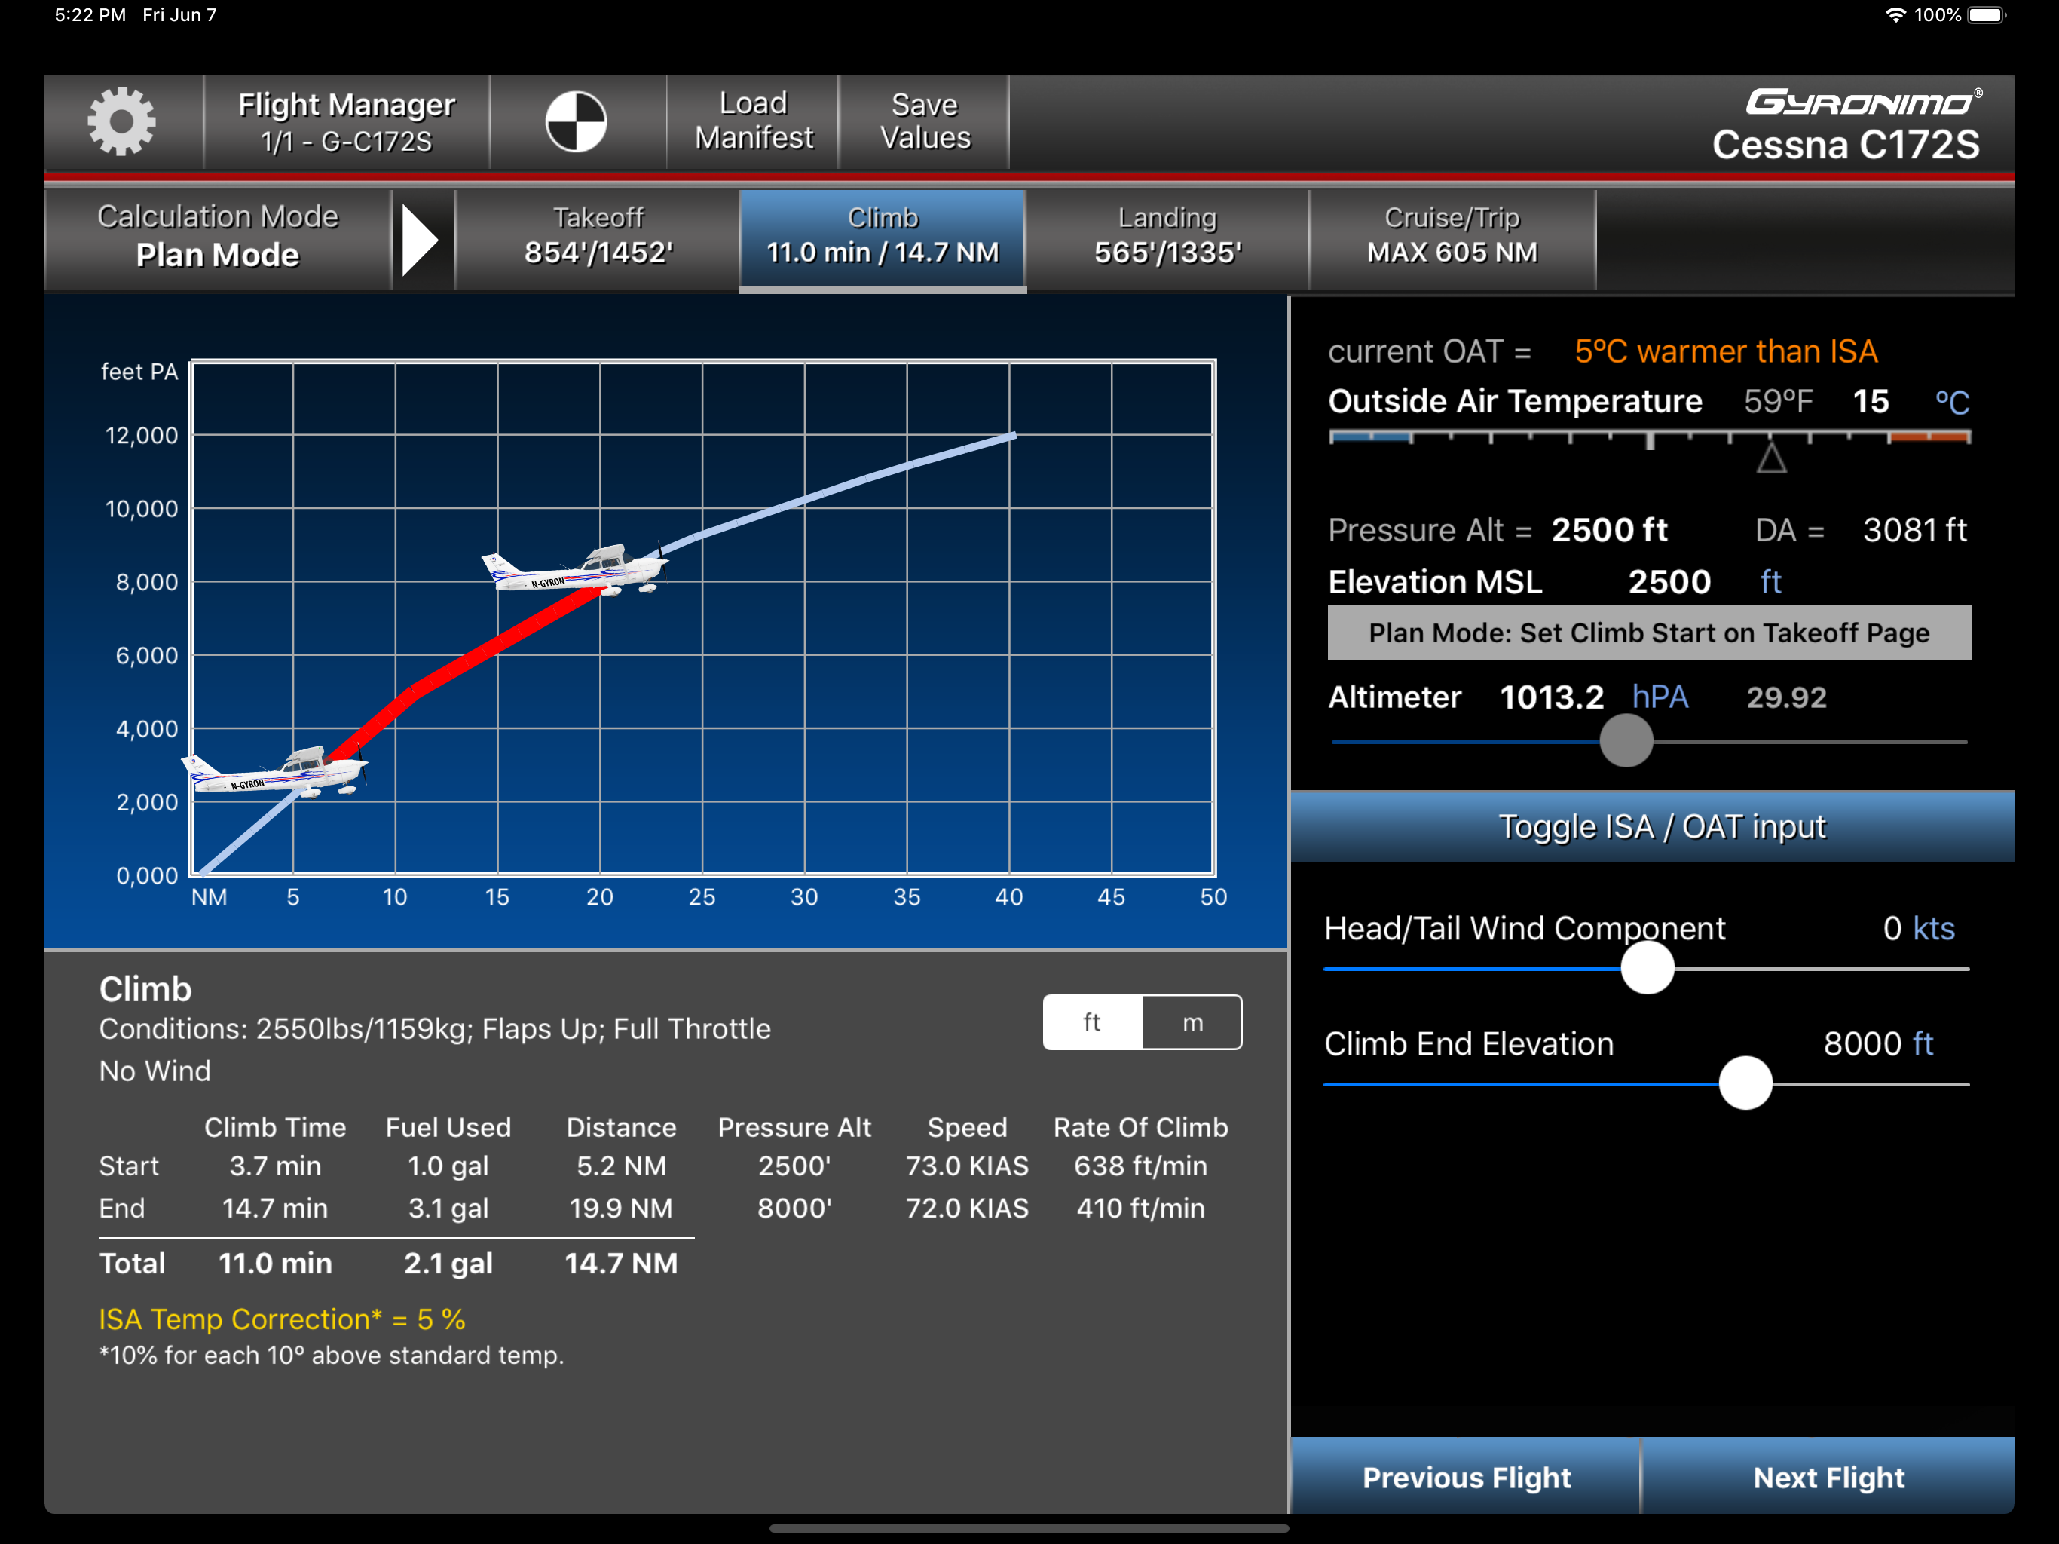
Task: Change altimeter unit hPA
Action: pos(1660,697)
